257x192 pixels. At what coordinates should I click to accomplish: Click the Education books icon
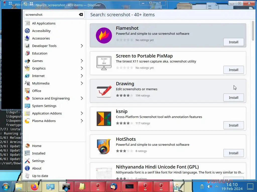point(27,53)
